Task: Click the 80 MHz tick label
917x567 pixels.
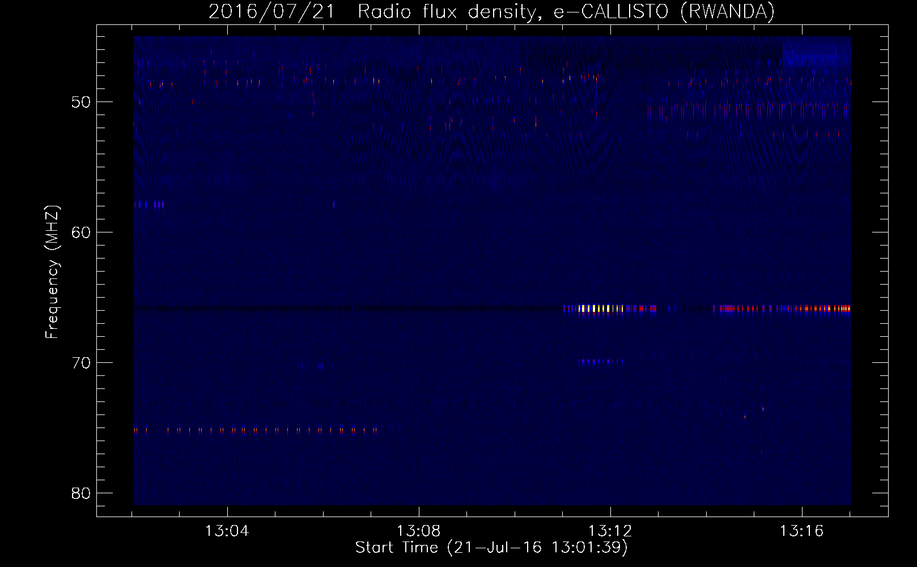Action: [x=81, y=493]
